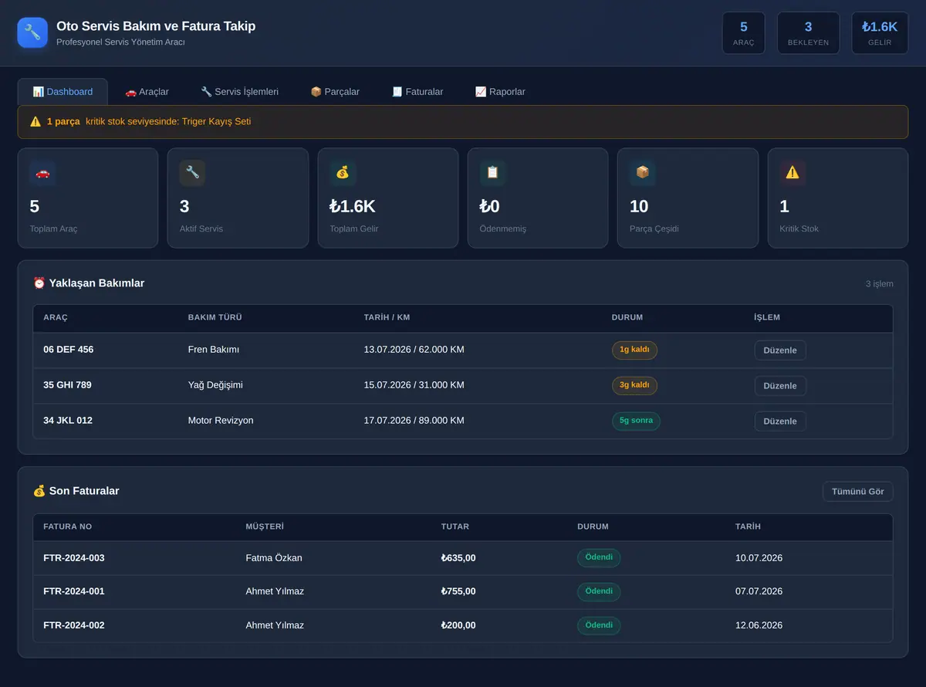Click the '5g sonra' status badge
This screenshot has height=687, width=926.
(x=636, y=421)
